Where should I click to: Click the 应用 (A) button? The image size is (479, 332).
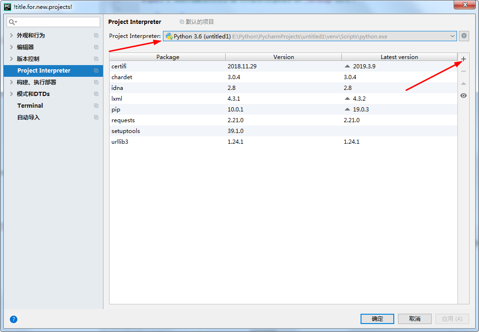[452, 318]
